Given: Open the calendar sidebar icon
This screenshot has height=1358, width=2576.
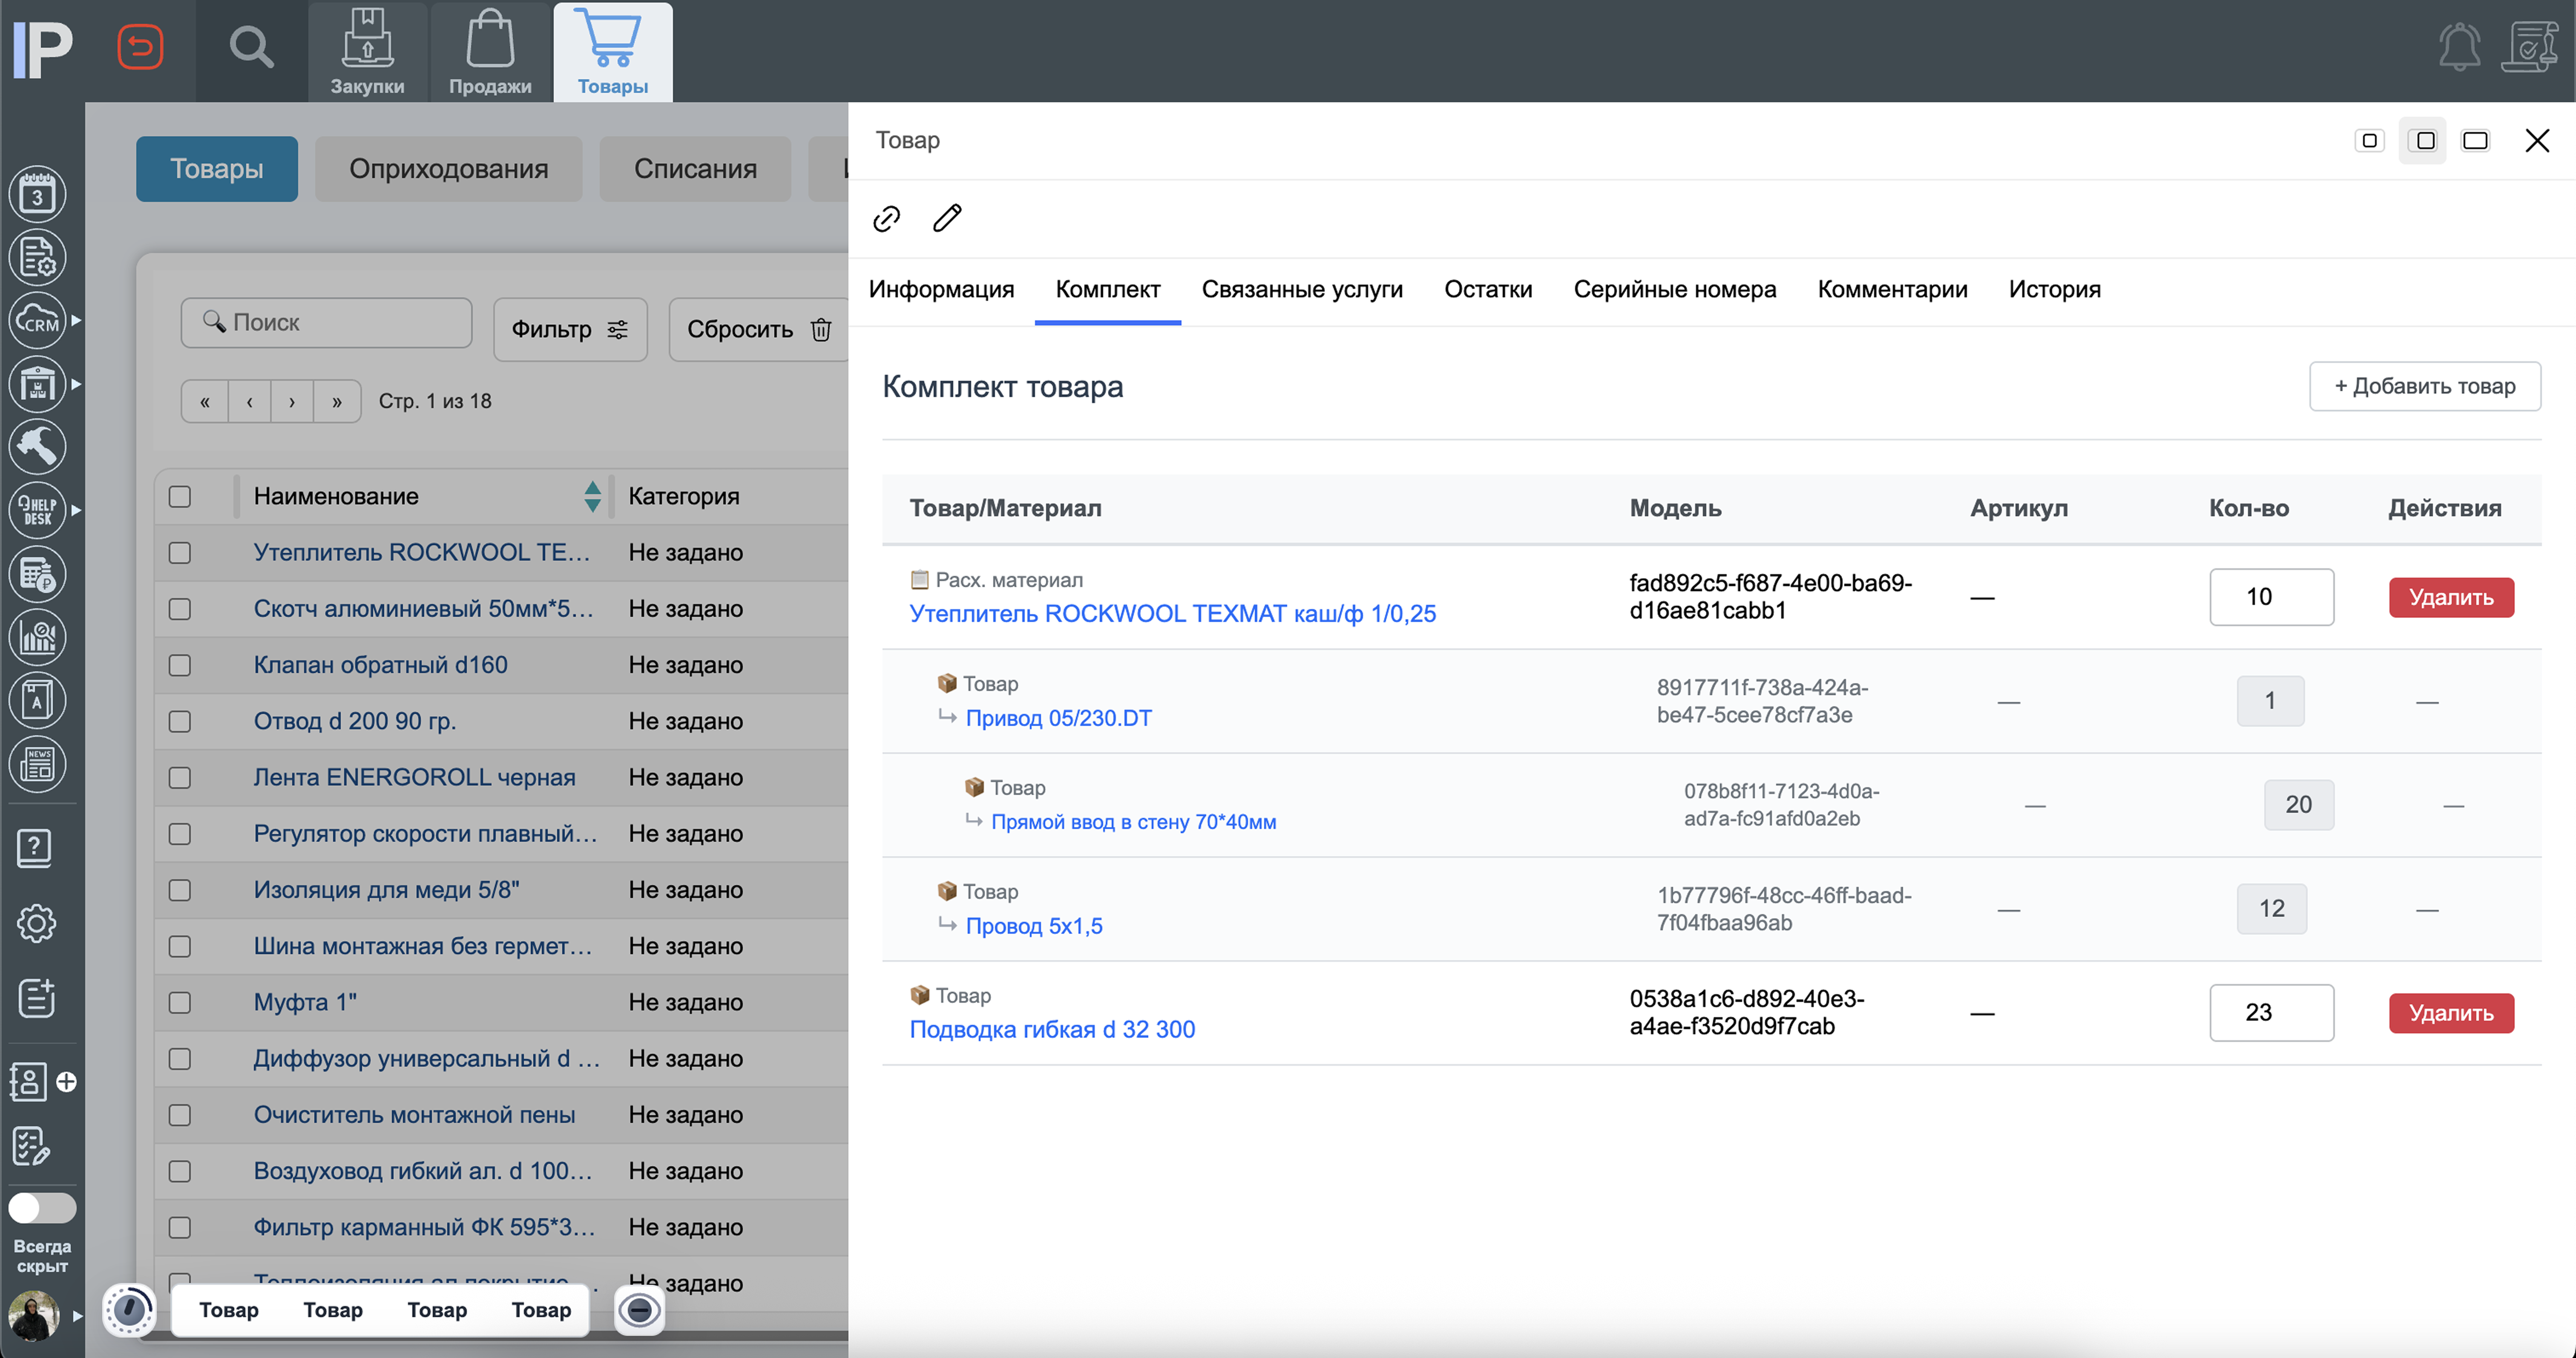Looking at the screenshot, I should [x=37, y=194].
